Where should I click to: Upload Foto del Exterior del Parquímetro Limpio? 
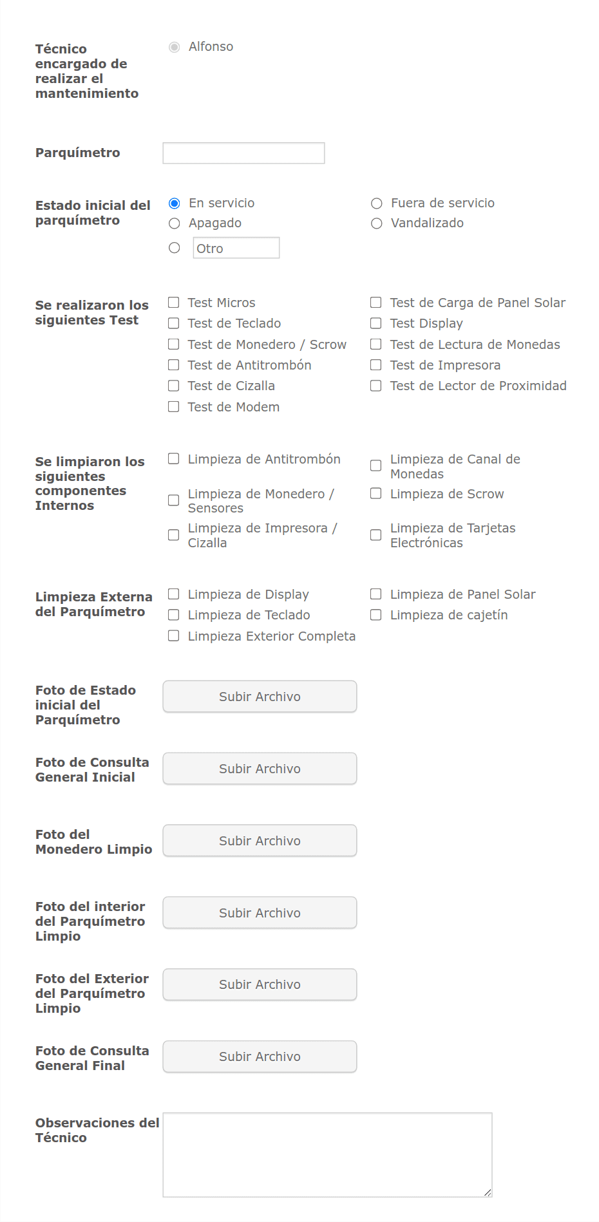point(260,984)
